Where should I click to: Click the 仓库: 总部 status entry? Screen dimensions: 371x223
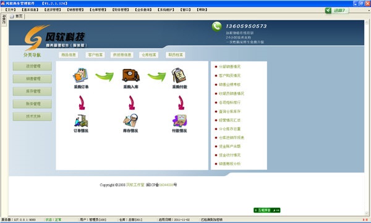point(130,220)
